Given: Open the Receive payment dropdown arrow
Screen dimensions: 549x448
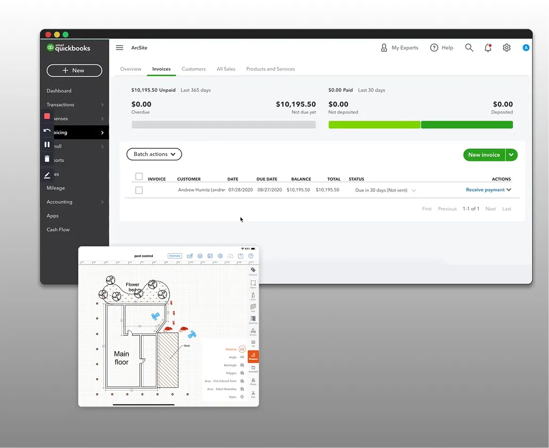Looking at the screenshot, I should point(509,189).
